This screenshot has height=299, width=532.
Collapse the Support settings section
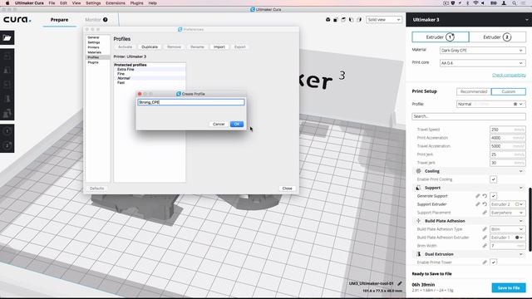point(470,188)
